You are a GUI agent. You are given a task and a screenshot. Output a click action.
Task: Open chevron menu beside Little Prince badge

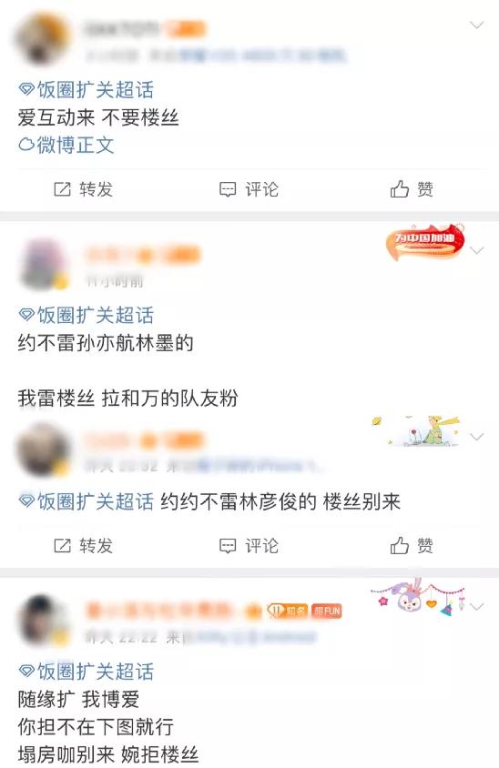click(477, 437)
